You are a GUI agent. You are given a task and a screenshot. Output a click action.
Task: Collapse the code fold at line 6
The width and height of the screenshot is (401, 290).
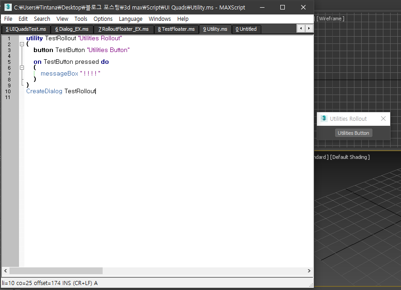(x=22, y=67)
